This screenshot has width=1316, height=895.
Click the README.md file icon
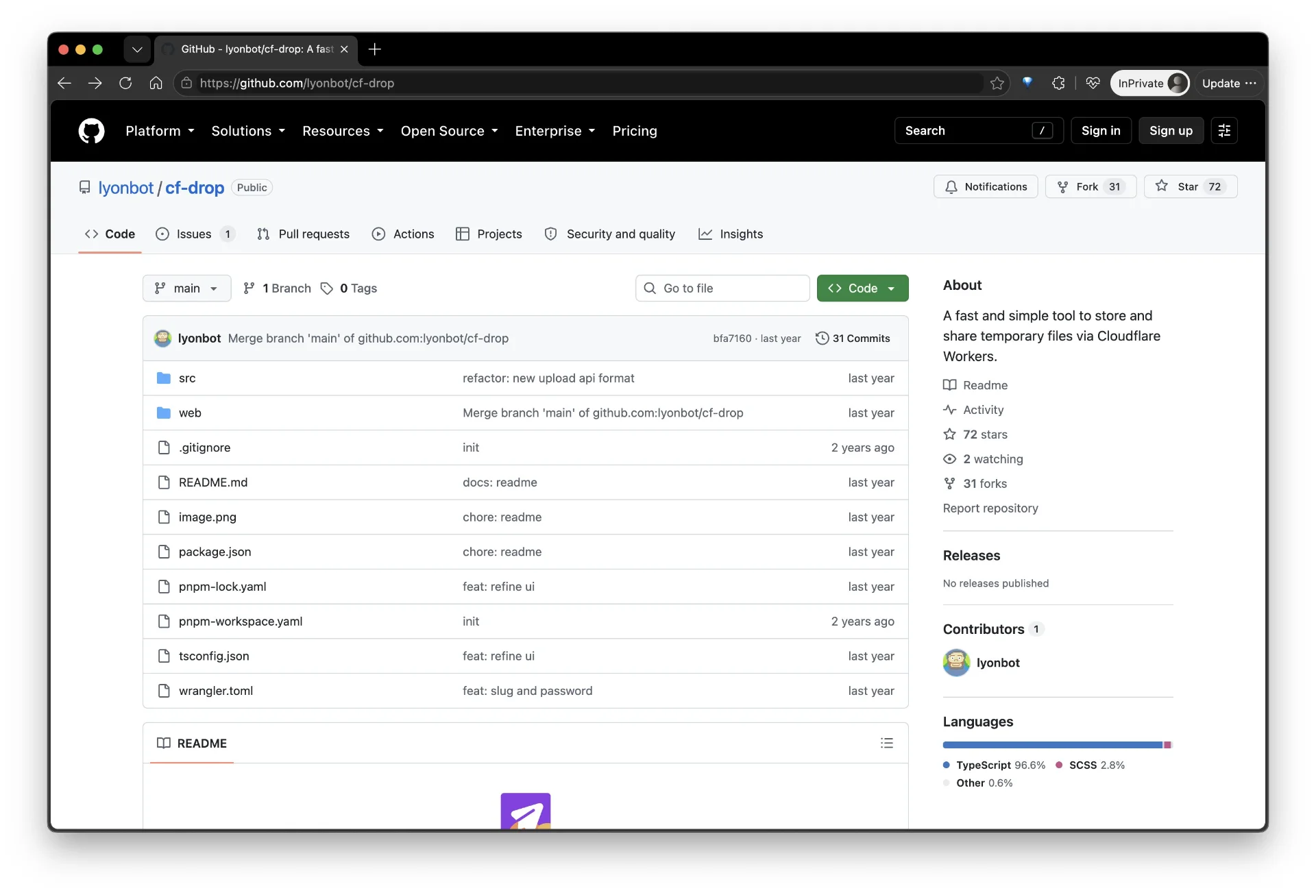[x=164, y=482]
